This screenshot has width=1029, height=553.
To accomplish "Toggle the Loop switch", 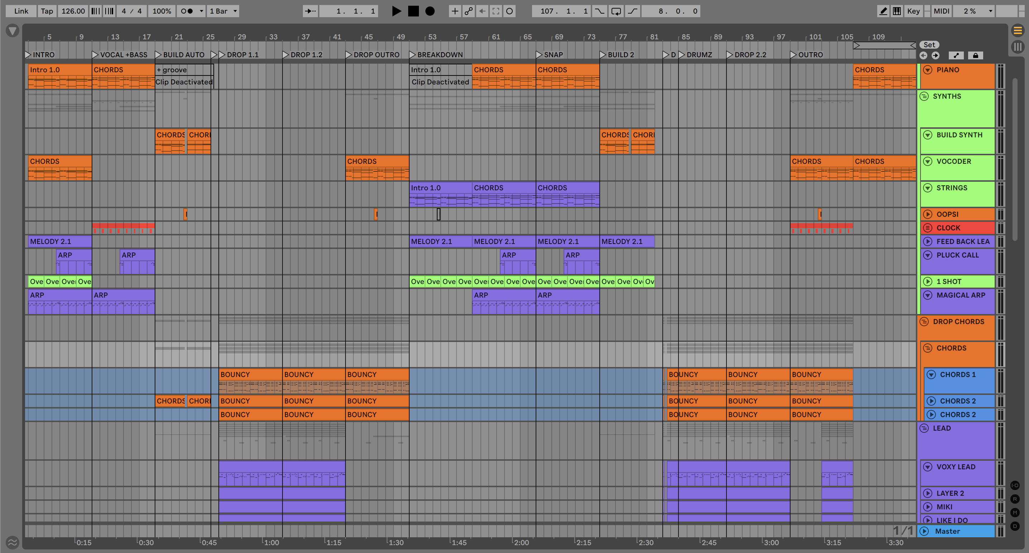I will 616,11.
